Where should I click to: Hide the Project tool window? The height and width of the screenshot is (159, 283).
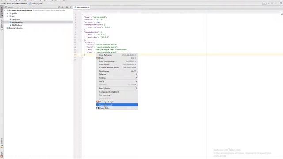click(x=71, y=7)
